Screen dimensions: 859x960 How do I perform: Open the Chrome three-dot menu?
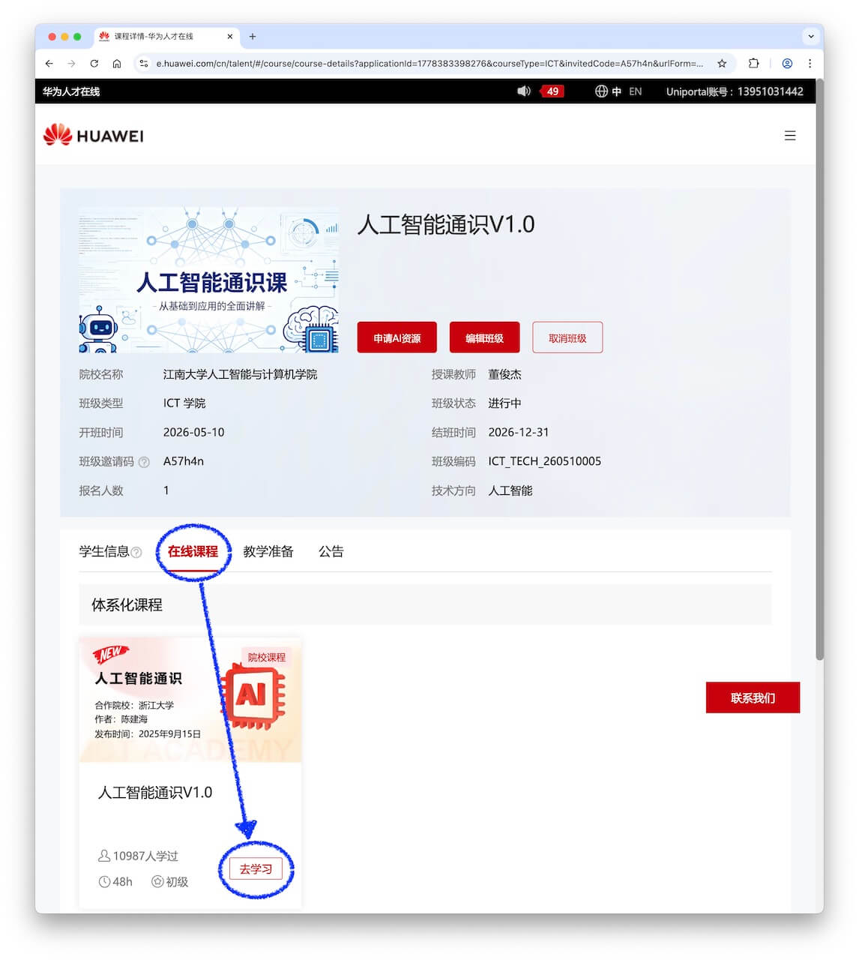pos(810,64)
